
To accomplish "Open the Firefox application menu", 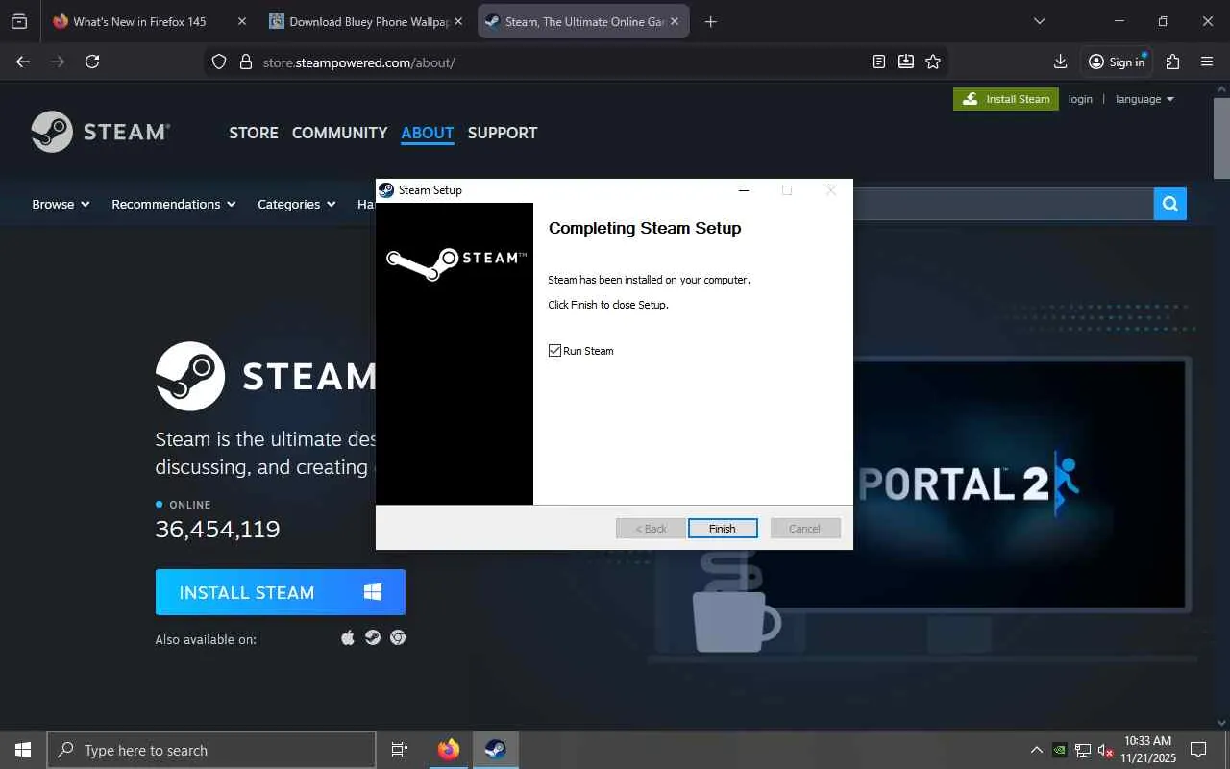I will [x=1208, y=62].
